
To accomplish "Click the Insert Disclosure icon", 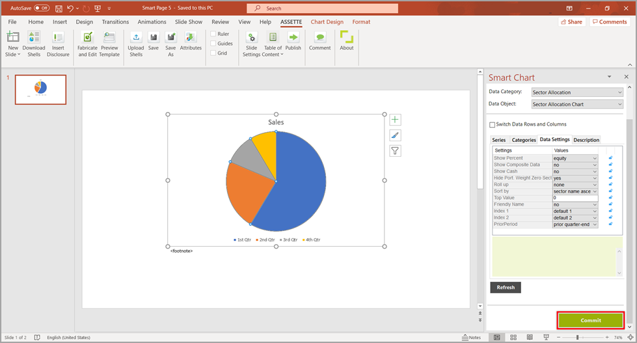I will (58, 37).
